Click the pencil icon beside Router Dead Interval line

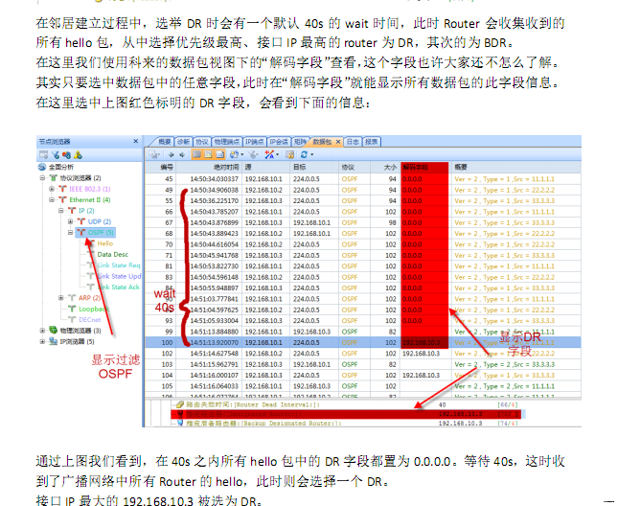180,404
